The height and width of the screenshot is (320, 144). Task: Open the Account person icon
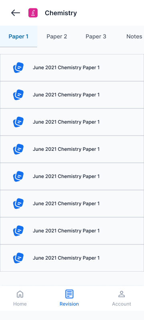click(x=122, y=294)
